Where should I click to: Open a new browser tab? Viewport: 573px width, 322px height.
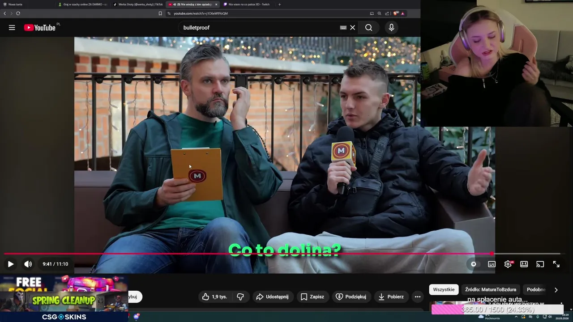point(280,4)
